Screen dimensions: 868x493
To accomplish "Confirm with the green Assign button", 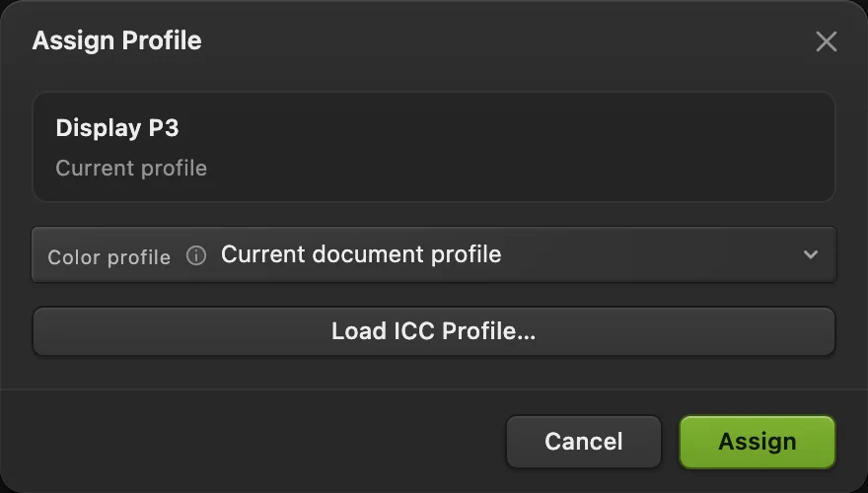I will pyautogui.click(x=758, y=442).
